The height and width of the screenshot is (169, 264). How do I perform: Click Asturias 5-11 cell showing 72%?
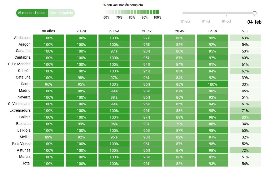[245, 150]
